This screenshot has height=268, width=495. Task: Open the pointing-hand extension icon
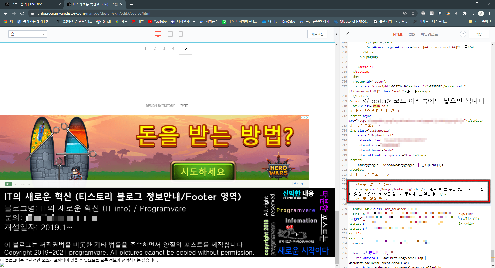tap(432, 13)
